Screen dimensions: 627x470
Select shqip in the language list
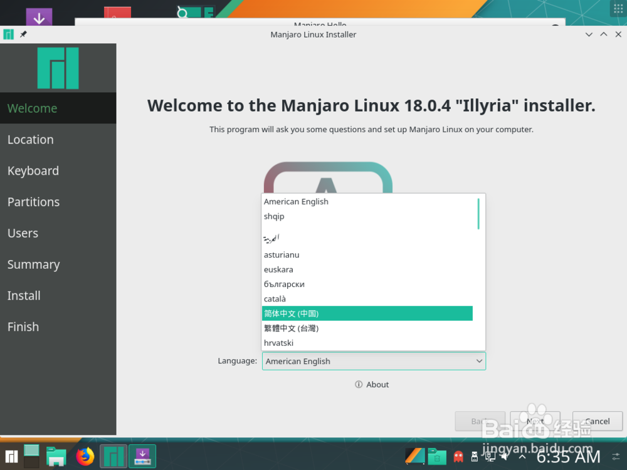[x=367, y=216]
